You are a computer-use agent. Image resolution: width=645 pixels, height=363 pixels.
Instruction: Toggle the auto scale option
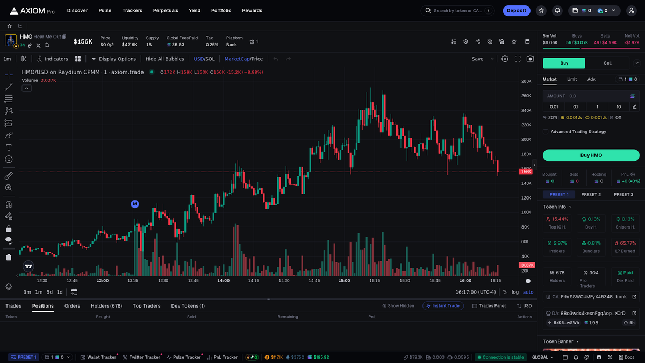pos(528,292)
